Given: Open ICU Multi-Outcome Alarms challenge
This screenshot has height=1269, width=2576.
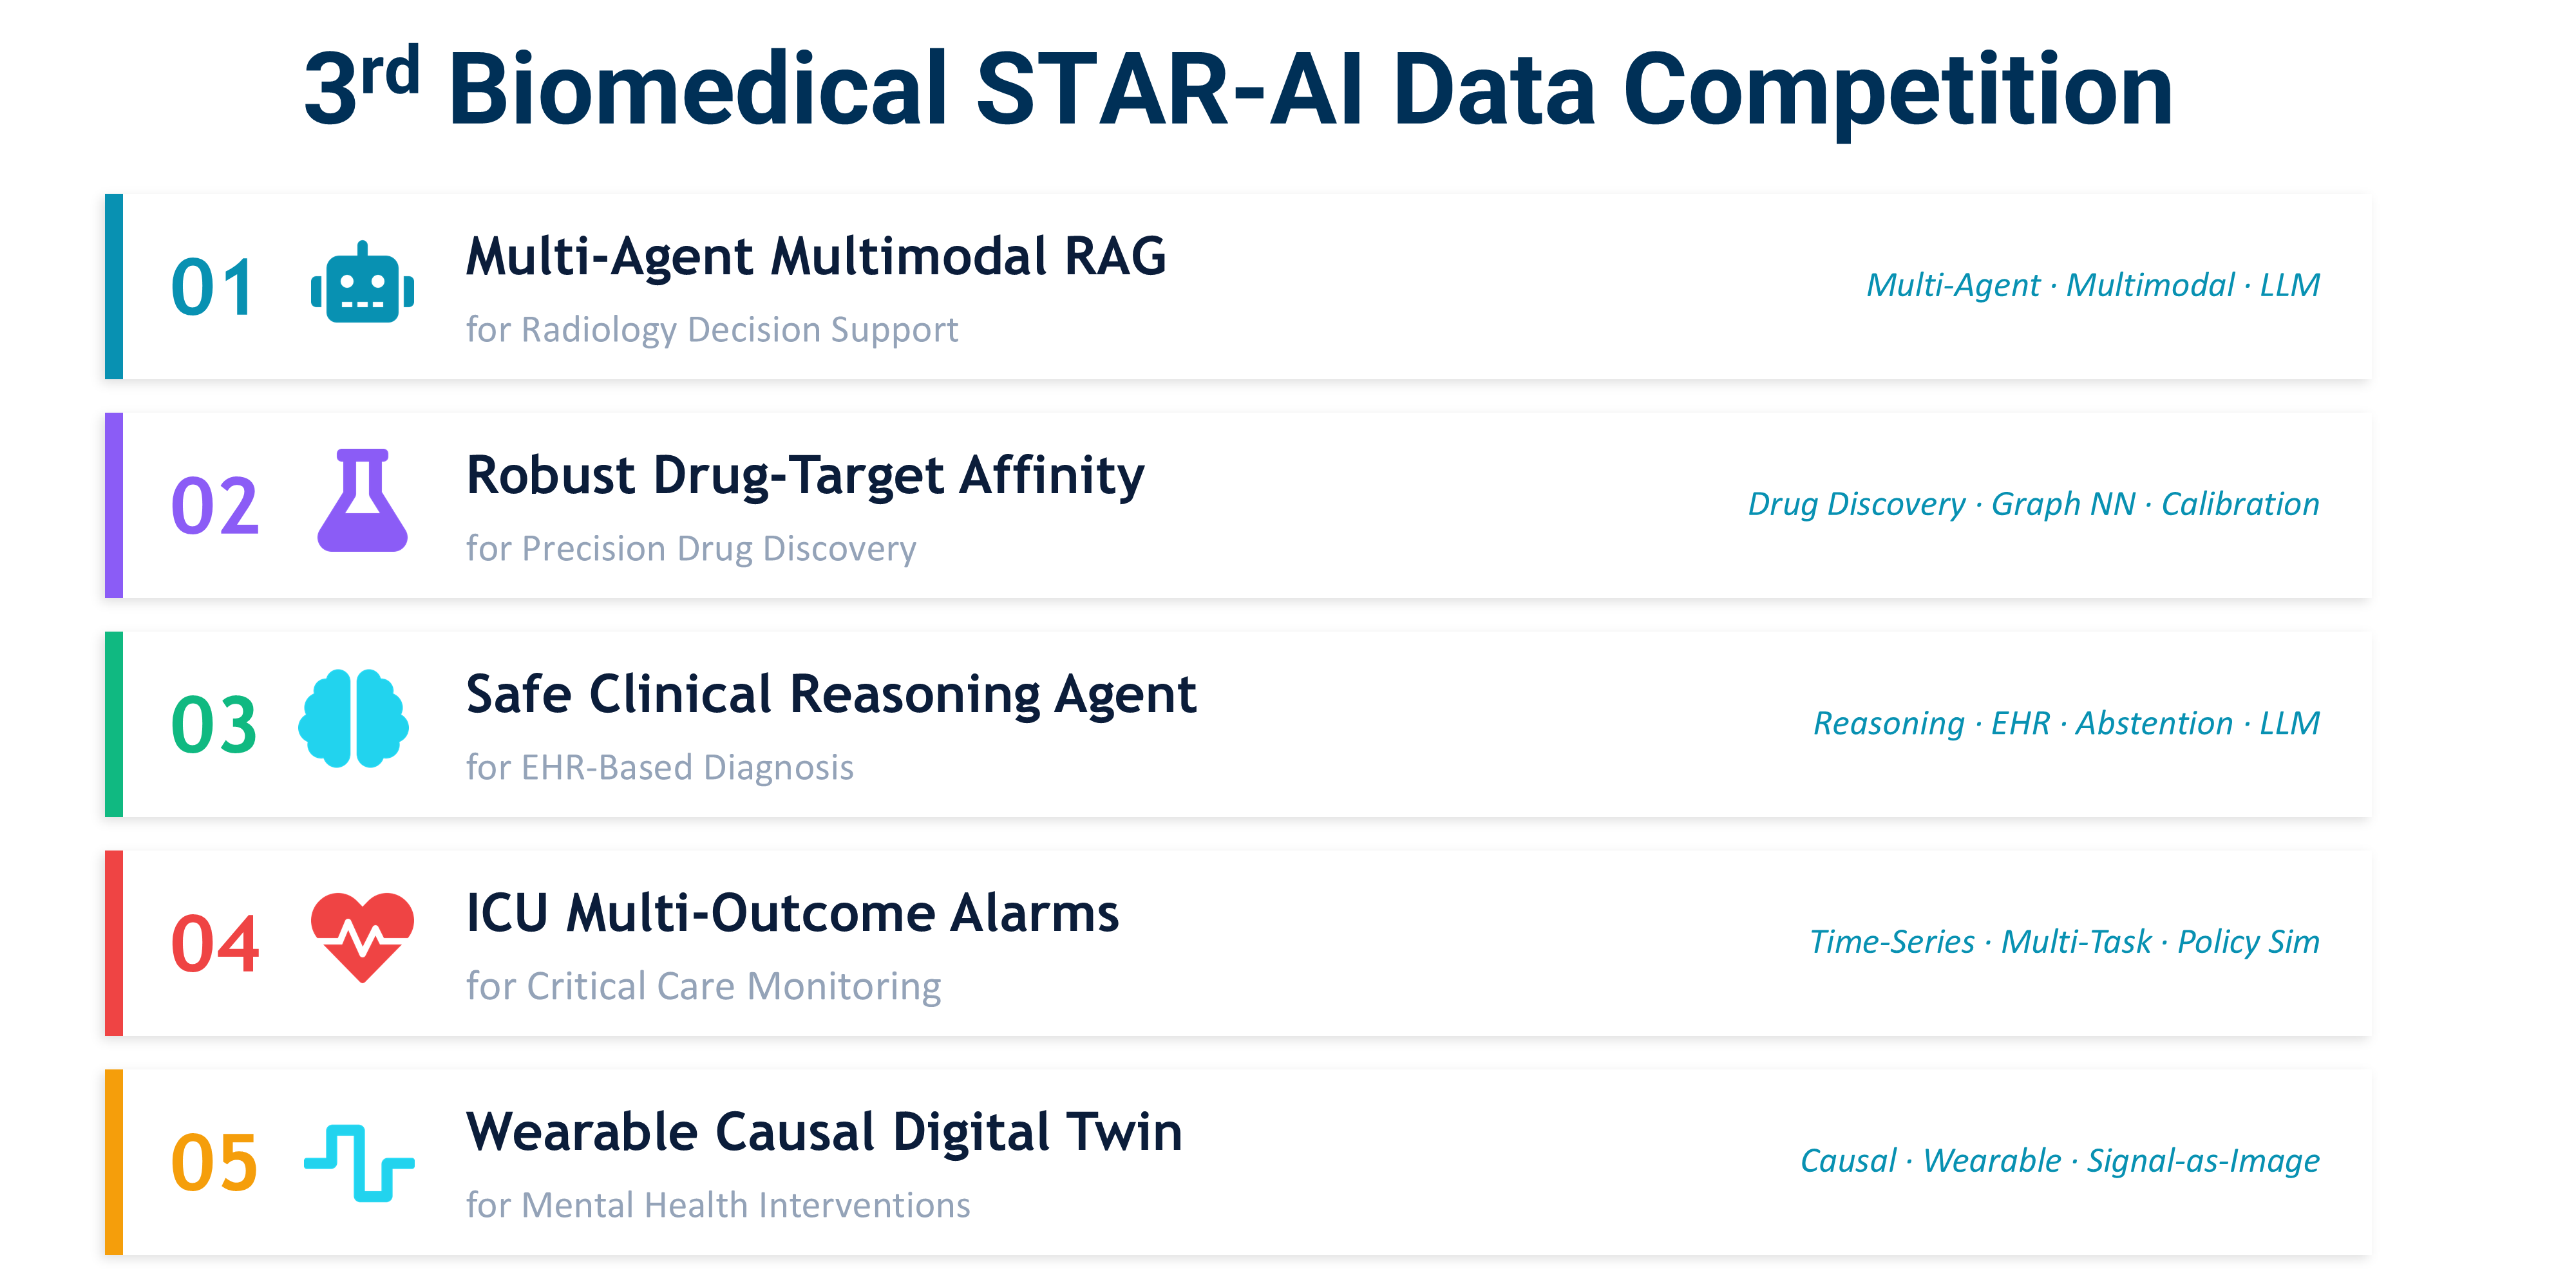Looking at the screenshot, I should 792,913.
